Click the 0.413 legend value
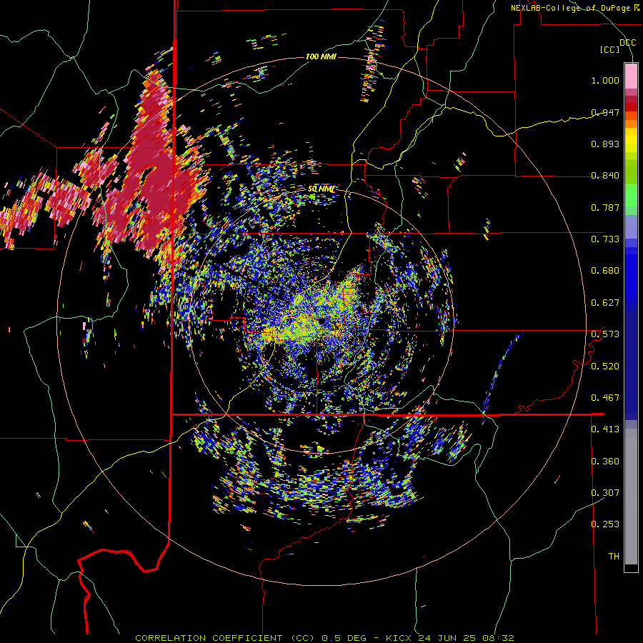 coord(605,429)
